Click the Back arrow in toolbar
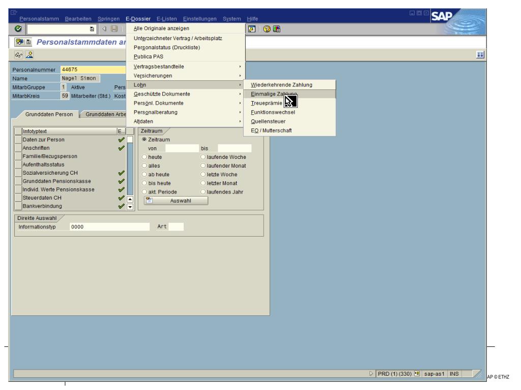The width and height of the screenshot is (521, 390). point(104,29)
